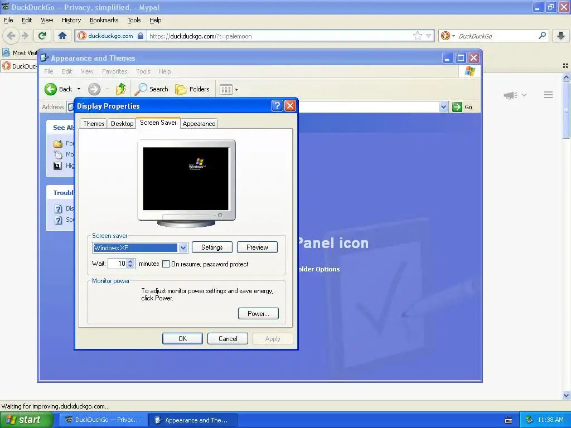
Task: Switch to DuckDuckGo taskbar button
Action: click(x=103, y=420)
